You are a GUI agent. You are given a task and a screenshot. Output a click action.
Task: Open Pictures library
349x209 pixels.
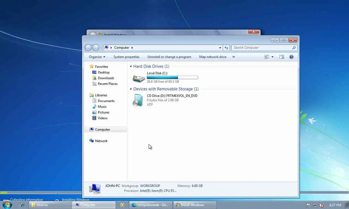click(103, 112)
